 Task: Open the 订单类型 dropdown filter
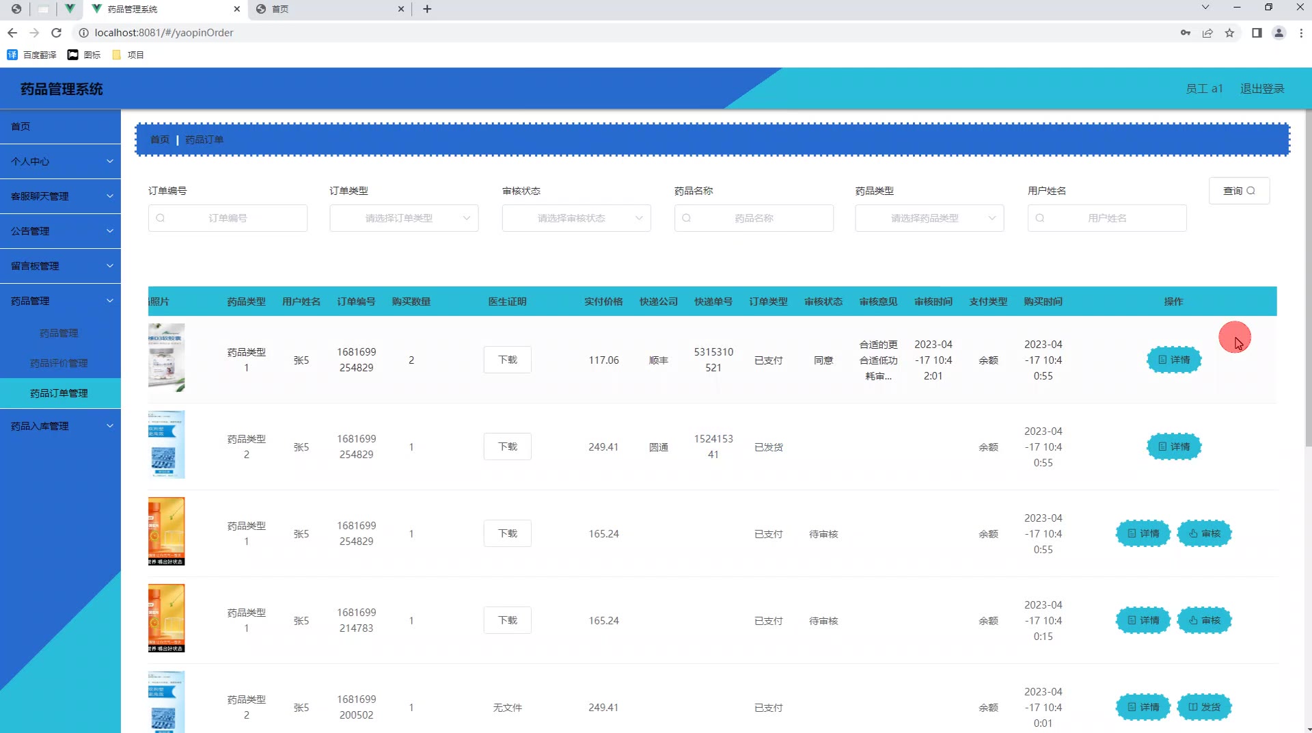[404, 218]
